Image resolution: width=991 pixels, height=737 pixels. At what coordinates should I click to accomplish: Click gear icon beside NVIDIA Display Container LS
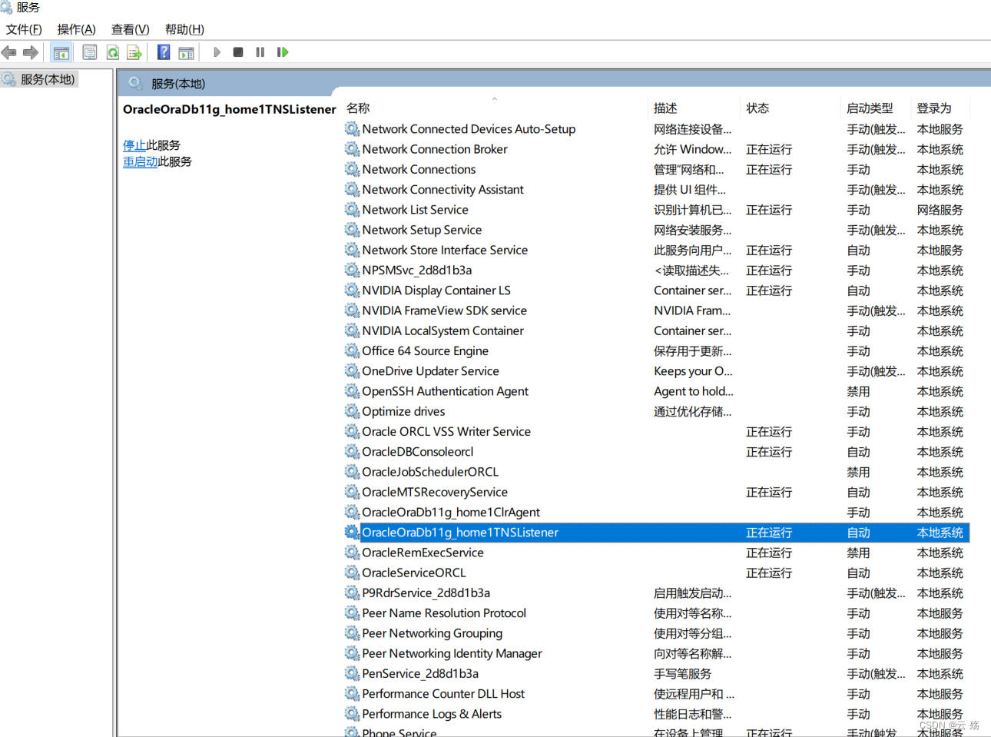352,290
